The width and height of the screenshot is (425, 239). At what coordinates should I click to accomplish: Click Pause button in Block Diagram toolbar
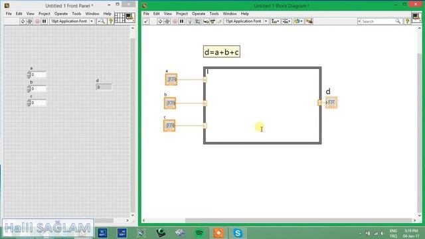181,21
